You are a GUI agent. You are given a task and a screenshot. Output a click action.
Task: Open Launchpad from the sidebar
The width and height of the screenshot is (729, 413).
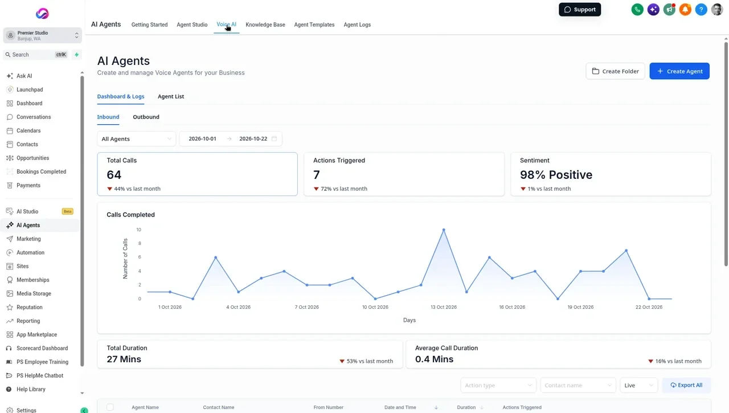30,89
